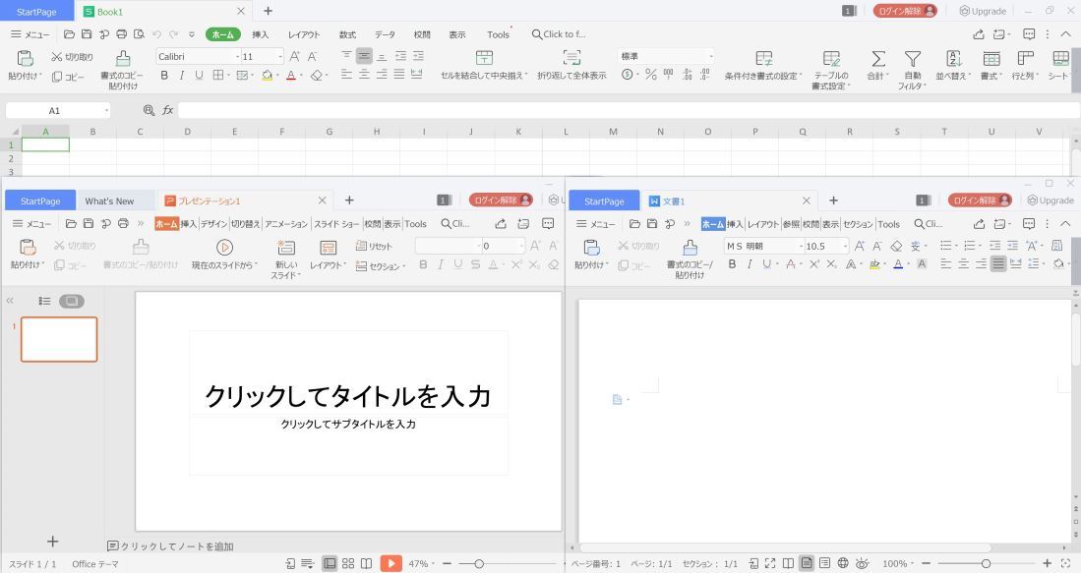This screenshot has height=573, width=1081.
Task: Toggle italic in the document toolbar
Action: [x=748, y=263]
